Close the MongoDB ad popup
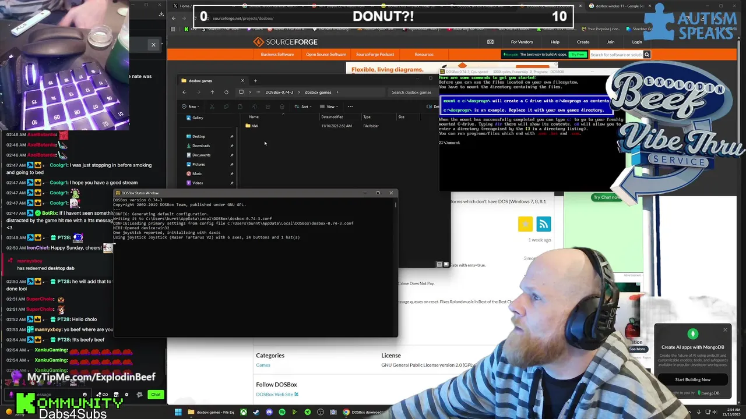The width and height of the screenshot is (746, 419). 725,330
